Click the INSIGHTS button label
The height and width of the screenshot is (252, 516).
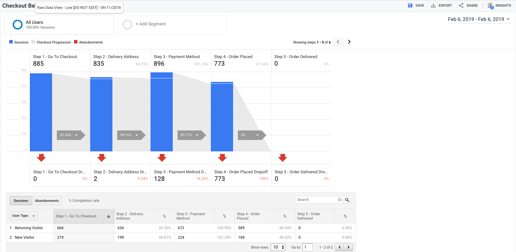(x=503, y=5)
